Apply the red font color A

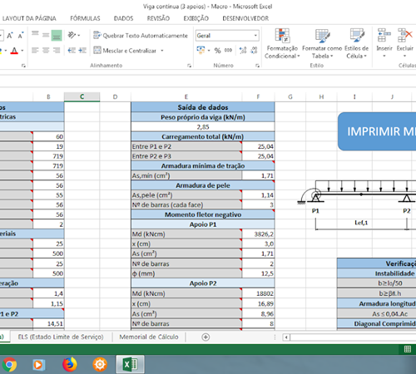point(14,51)
